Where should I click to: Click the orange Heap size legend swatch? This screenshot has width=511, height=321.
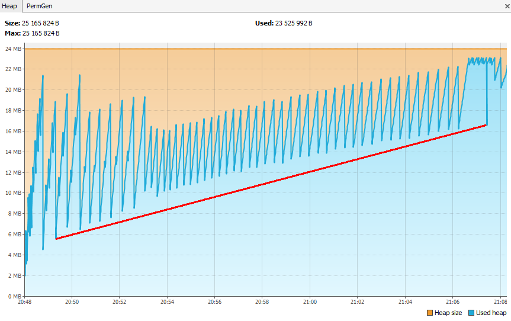pyautogui.click(x=430, y=313)
